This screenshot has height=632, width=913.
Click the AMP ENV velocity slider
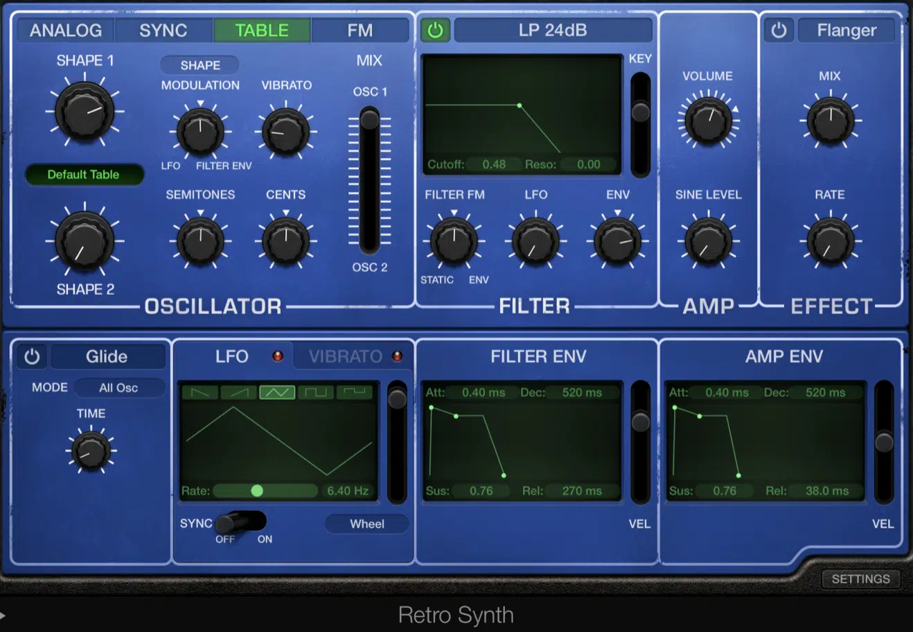pos(884,442)
